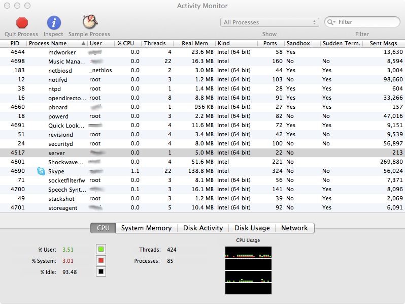Click the _netbios user cell

100,70
